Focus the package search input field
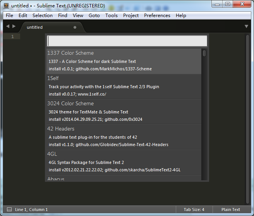This screenshot has width=254, height=216. (127, 41)
